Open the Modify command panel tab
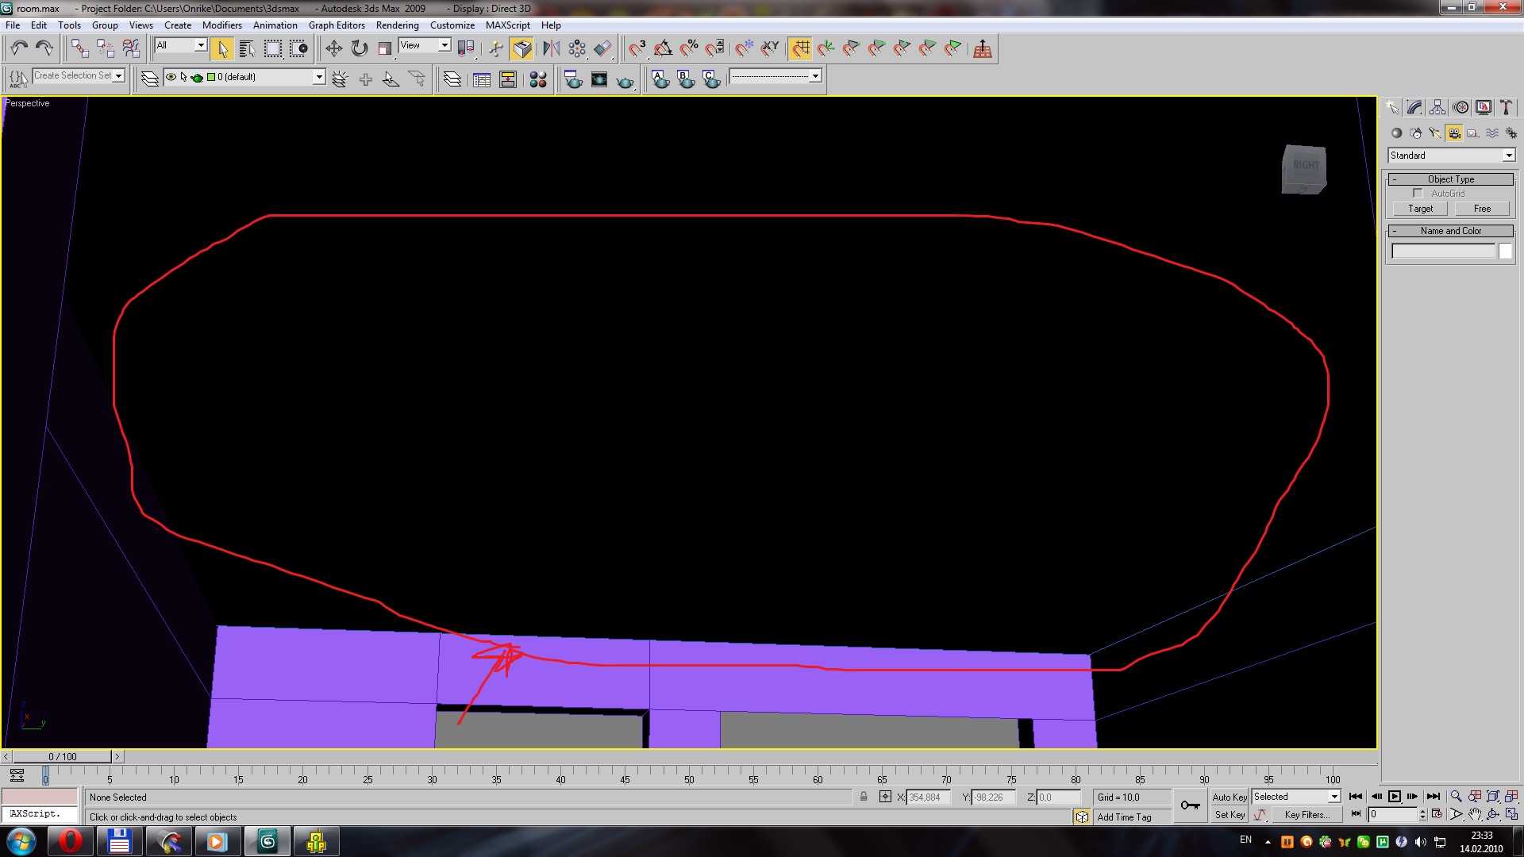 pyautogui.click(x=1414, y=108)
